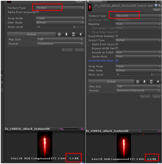Open Format Automatic Compressed dropdown
162x164 pixels.
pos(138,91)
